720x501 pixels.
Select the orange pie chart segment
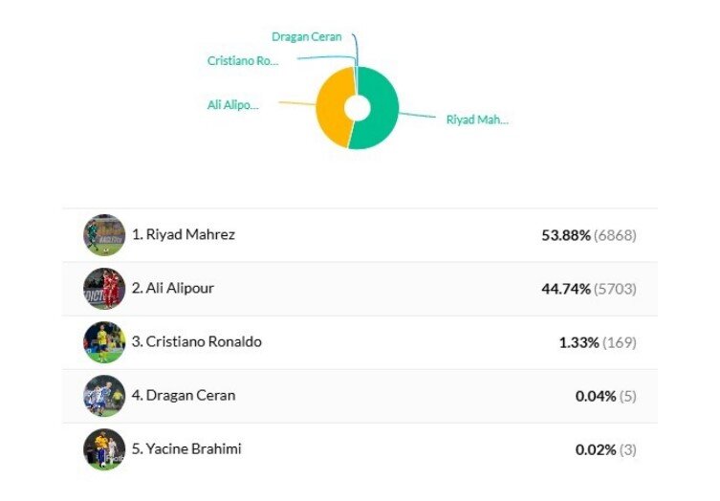(330, 107)
